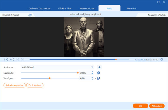Switch to Effekt & Filter tab
The width and height of the screenshot is (168, 110).
(65, 9)
